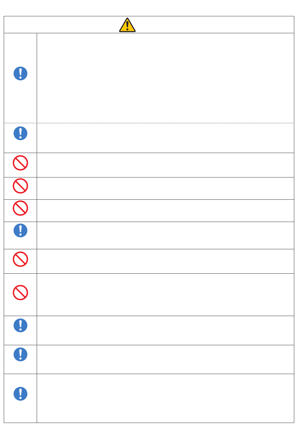Viewport: 298px width, 438px height.
Task: Click the yellow warning triangle icon
Action: 127,25
